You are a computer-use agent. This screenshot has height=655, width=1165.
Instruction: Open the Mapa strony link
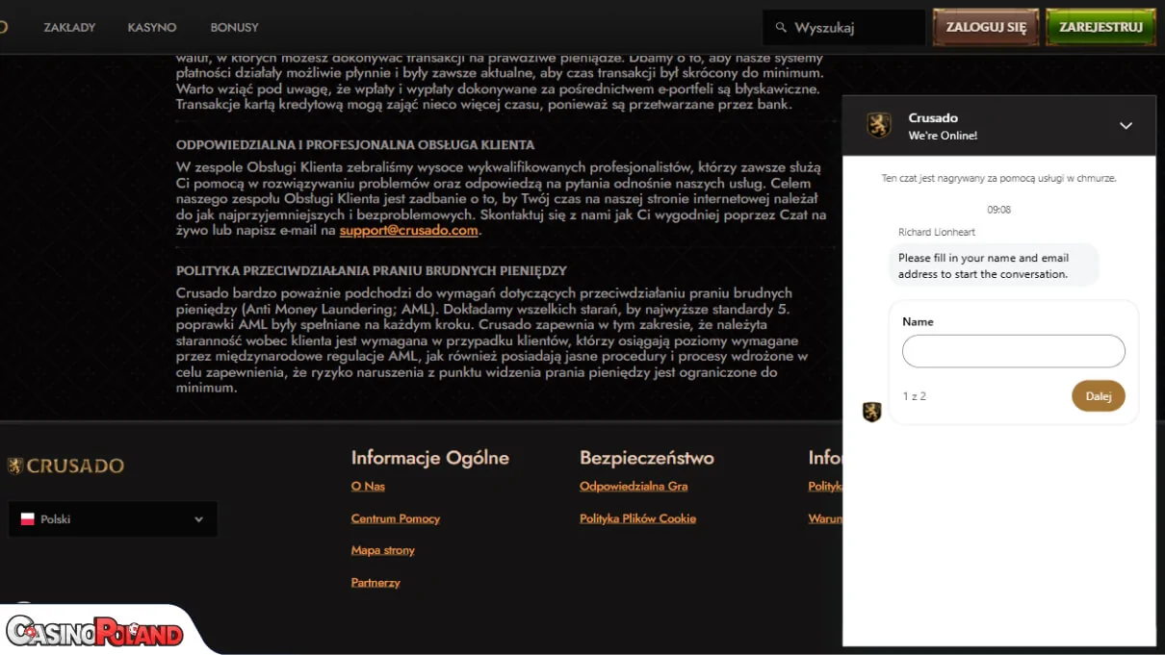pos(383,550)
